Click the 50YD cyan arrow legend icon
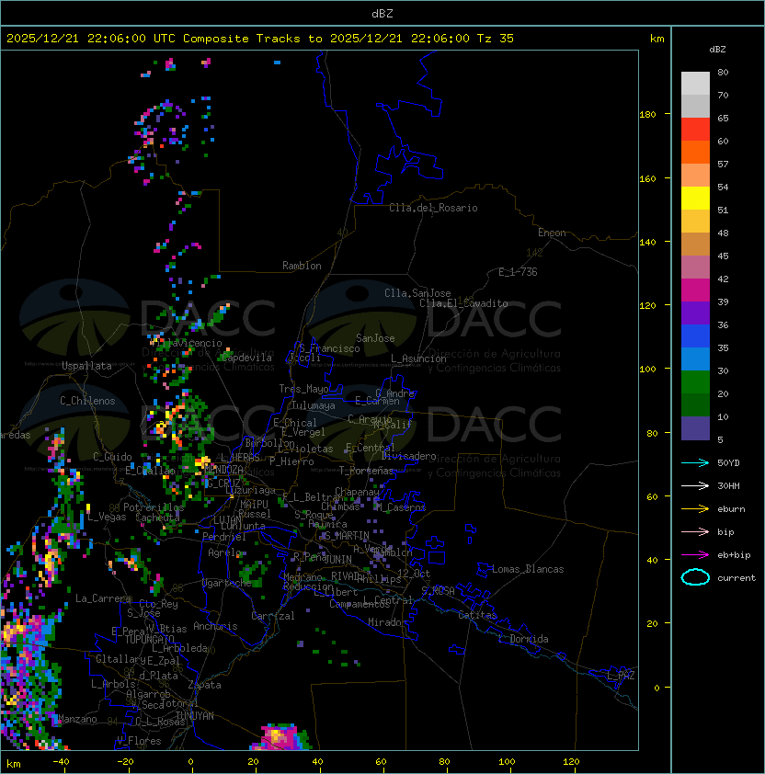 tap(695, 463)
